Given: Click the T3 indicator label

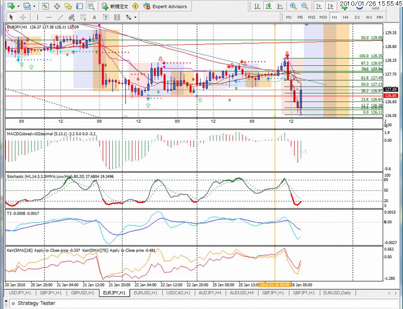Looking at the screenshot, I should [x=23, y=213].
